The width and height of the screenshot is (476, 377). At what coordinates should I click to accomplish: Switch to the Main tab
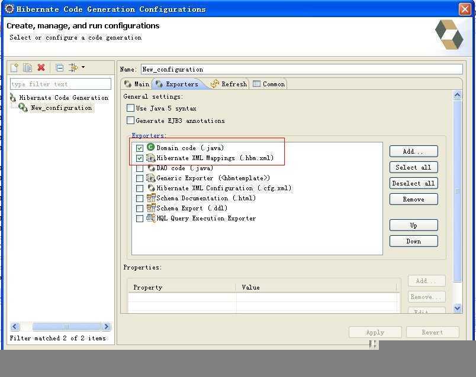[137, 84]
